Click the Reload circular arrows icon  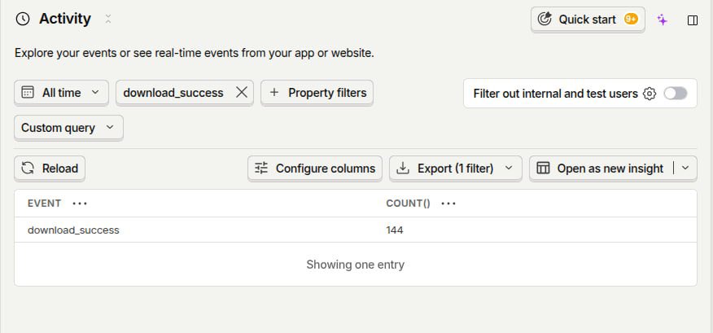[28, 169]
